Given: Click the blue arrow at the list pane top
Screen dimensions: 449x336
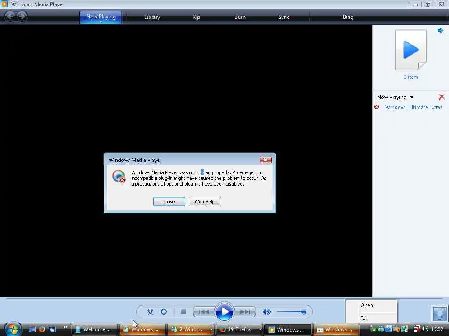Looking at the screenshot, I should click(x=440, y=31).
